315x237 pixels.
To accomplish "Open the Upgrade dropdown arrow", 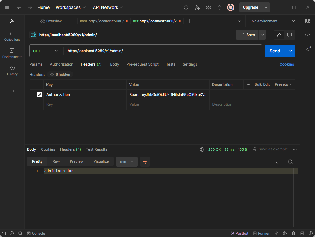I will point(266,7).
